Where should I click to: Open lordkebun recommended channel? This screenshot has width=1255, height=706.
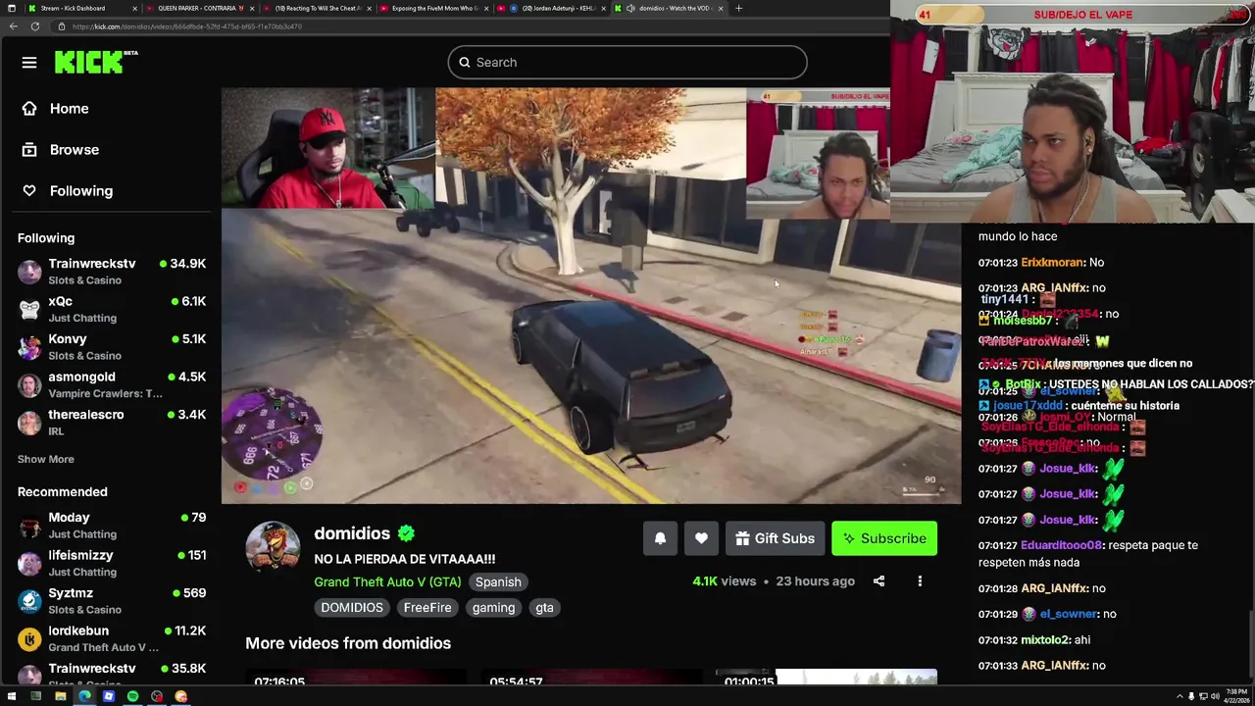[x=111, y=638]
